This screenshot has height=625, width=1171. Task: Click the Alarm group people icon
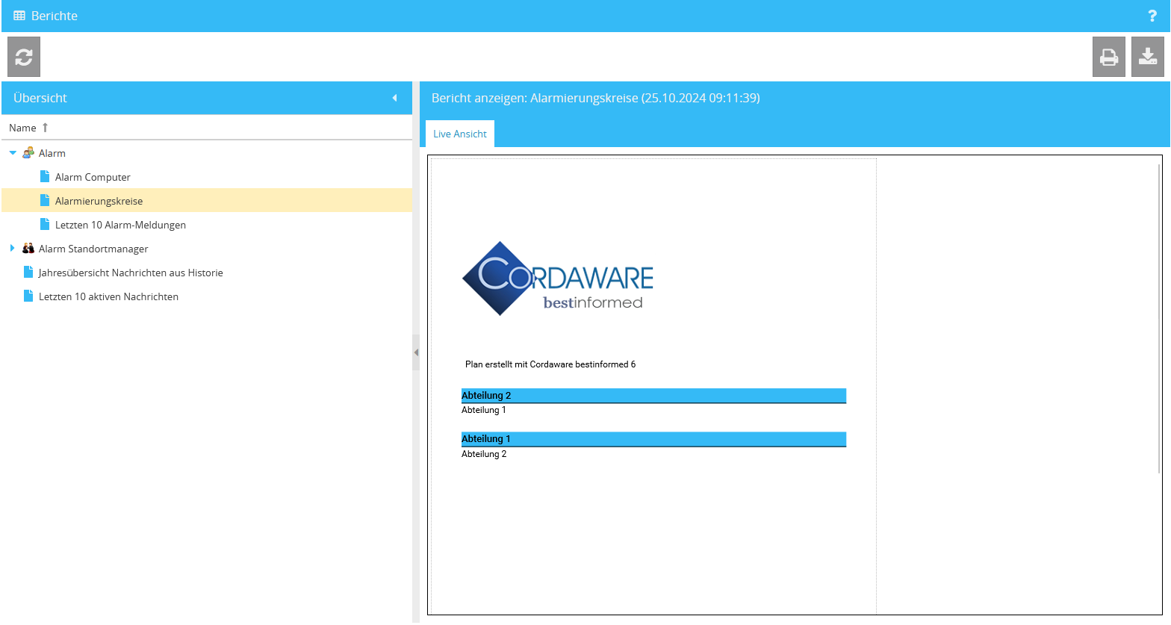point(28,152)
